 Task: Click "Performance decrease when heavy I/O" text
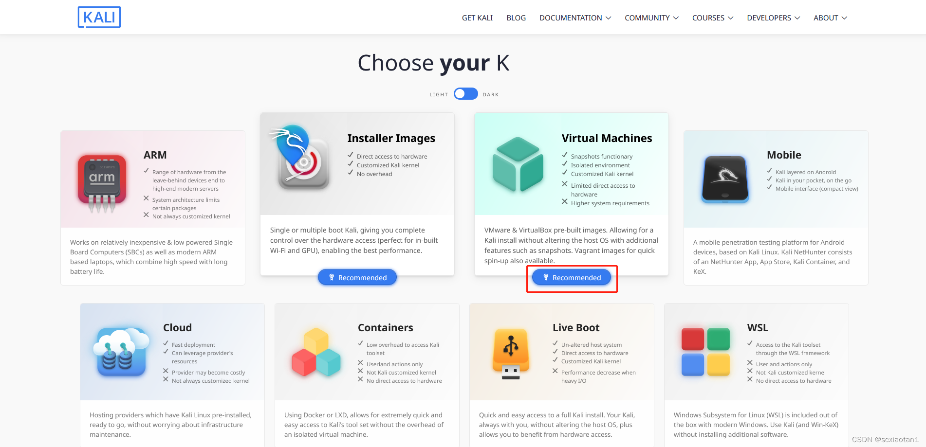tap(598, 376)
